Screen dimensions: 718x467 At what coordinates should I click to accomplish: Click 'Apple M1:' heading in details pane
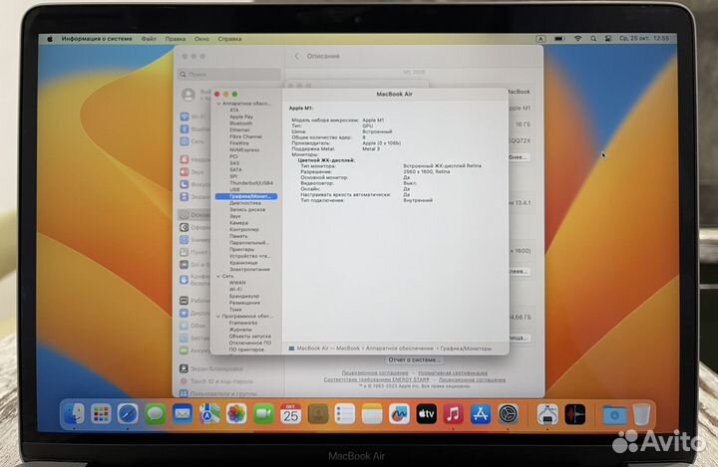tap(300, 108)
